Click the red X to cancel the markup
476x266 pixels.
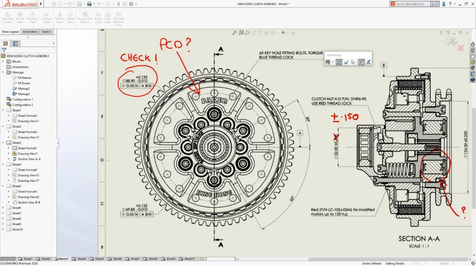[x=461, y=48]
